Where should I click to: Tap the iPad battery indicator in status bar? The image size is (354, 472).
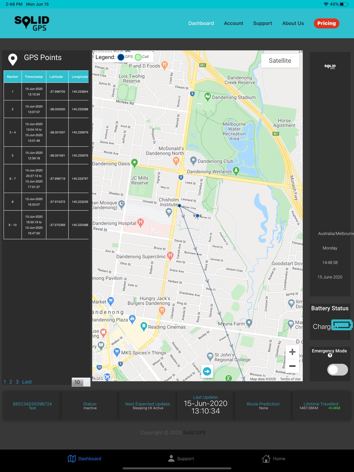pyautogui.click(x=344, y=4)
